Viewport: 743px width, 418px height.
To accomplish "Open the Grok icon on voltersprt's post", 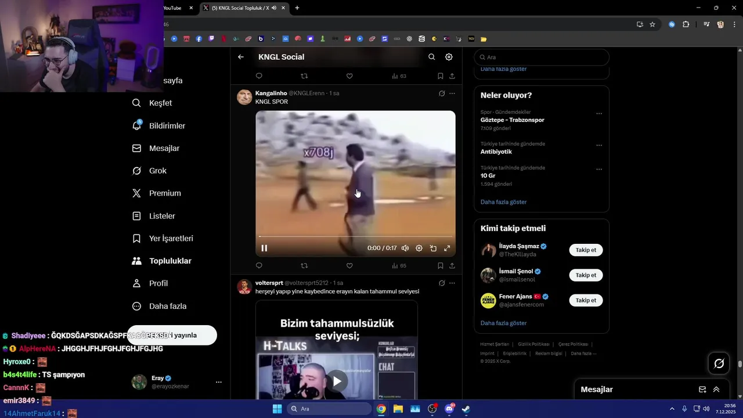I will [x=442, y=283].
